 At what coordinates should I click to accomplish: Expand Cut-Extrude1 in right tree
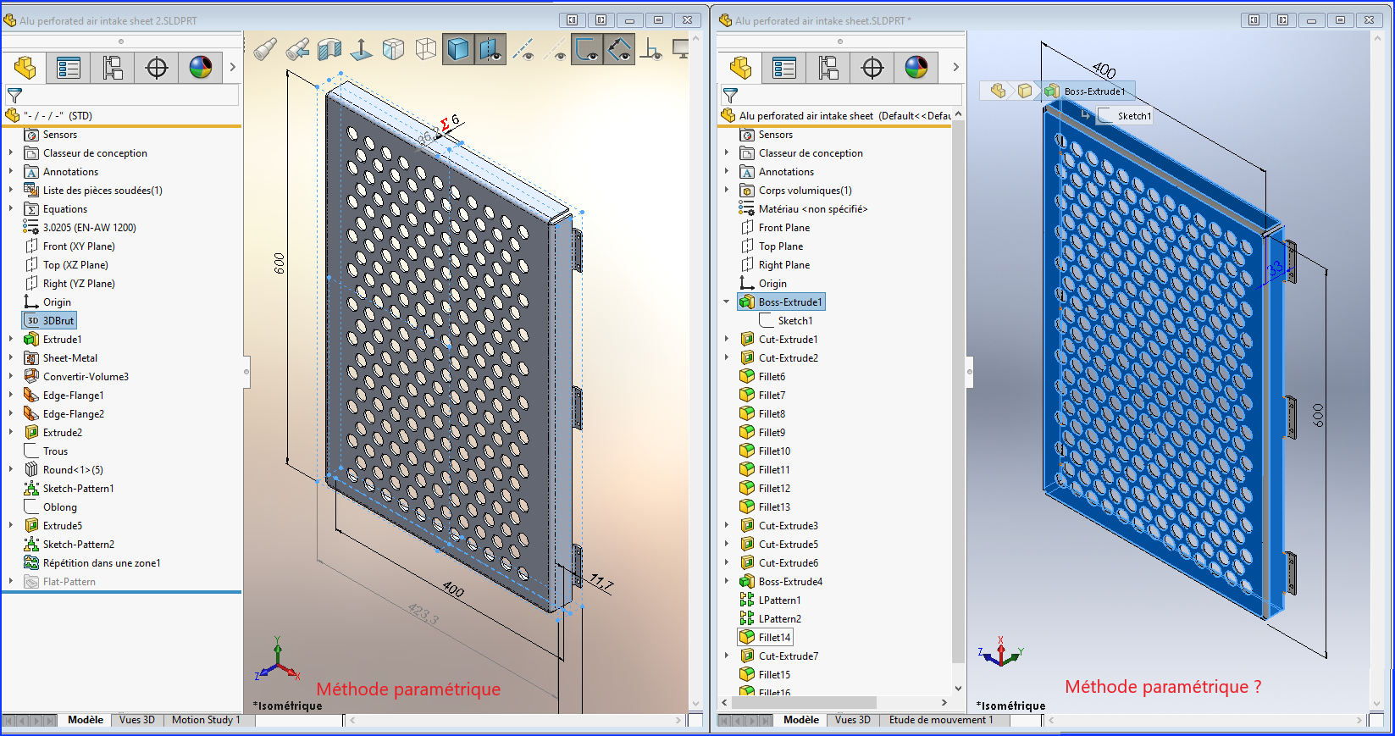coord(727,340)
